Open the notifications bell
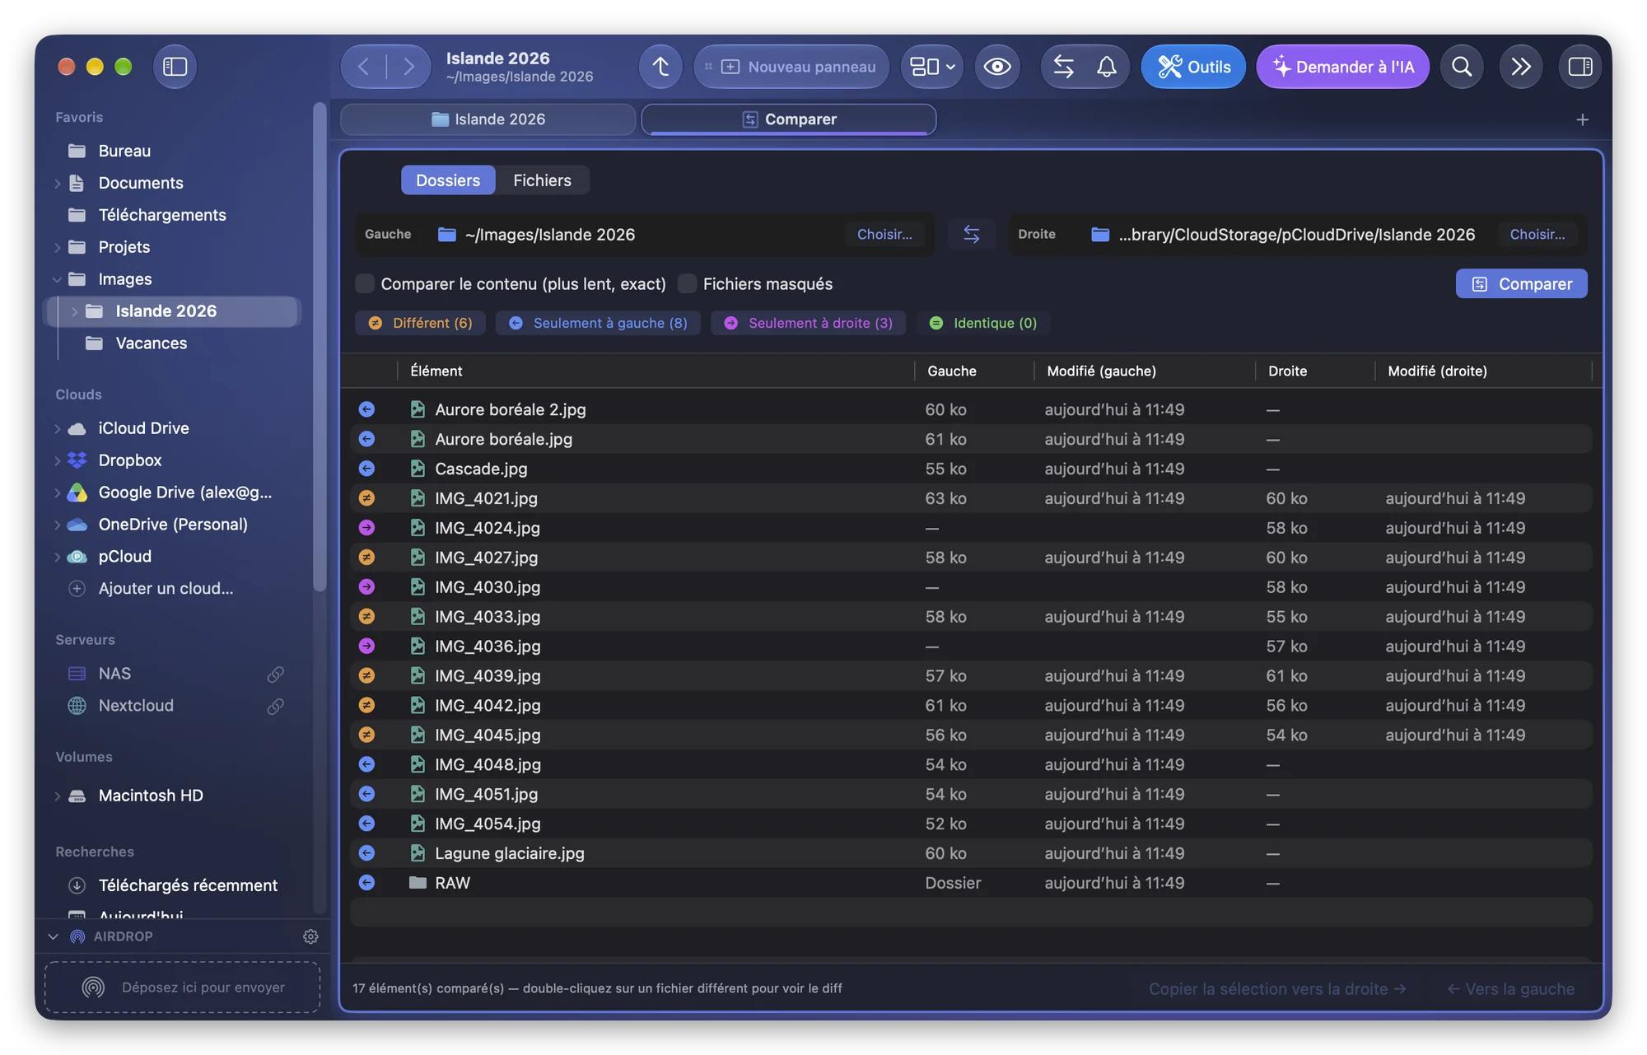 pyautogui.click(x=1107, y=67)
